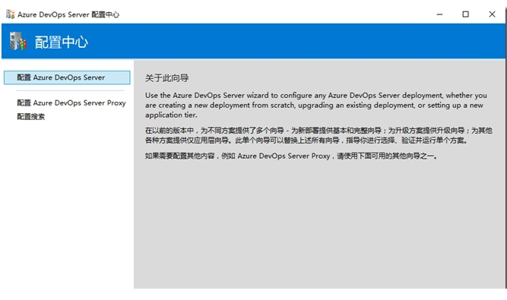Maximize the configuration center window
This screenshot has height=300, width=507.
pos(465,14)
